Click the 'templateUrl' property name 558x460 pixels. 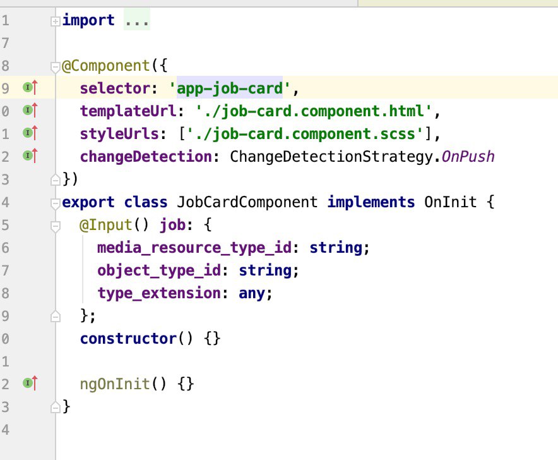[128, 111]
